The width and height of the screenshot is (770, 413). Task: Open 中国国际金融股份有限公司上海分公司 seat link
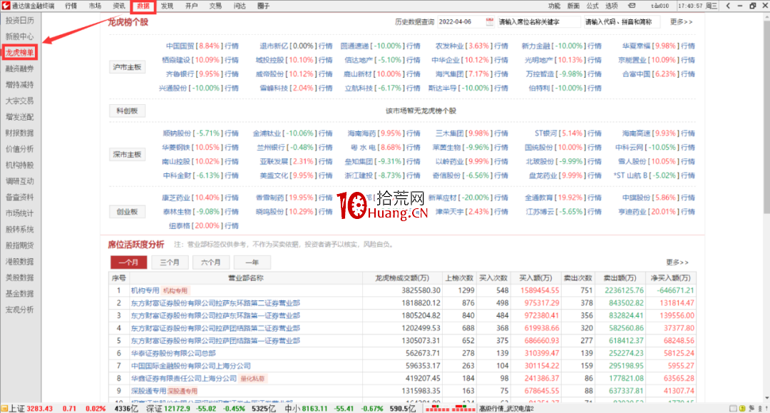190,366
